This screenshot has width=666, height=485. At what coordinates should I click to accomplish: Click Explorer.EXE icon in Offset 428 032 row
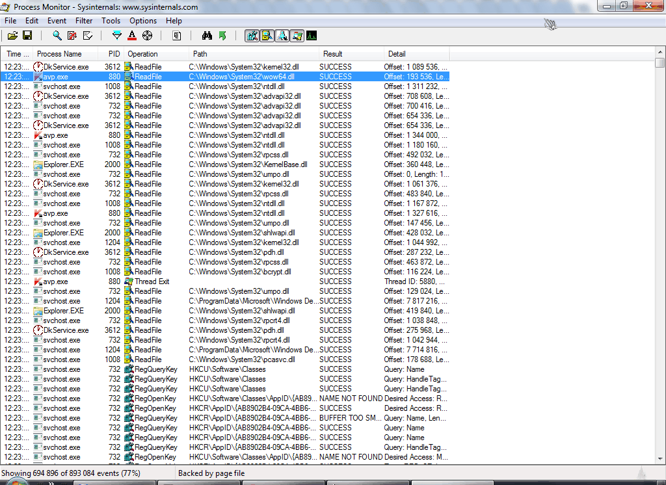pos(38,233)
